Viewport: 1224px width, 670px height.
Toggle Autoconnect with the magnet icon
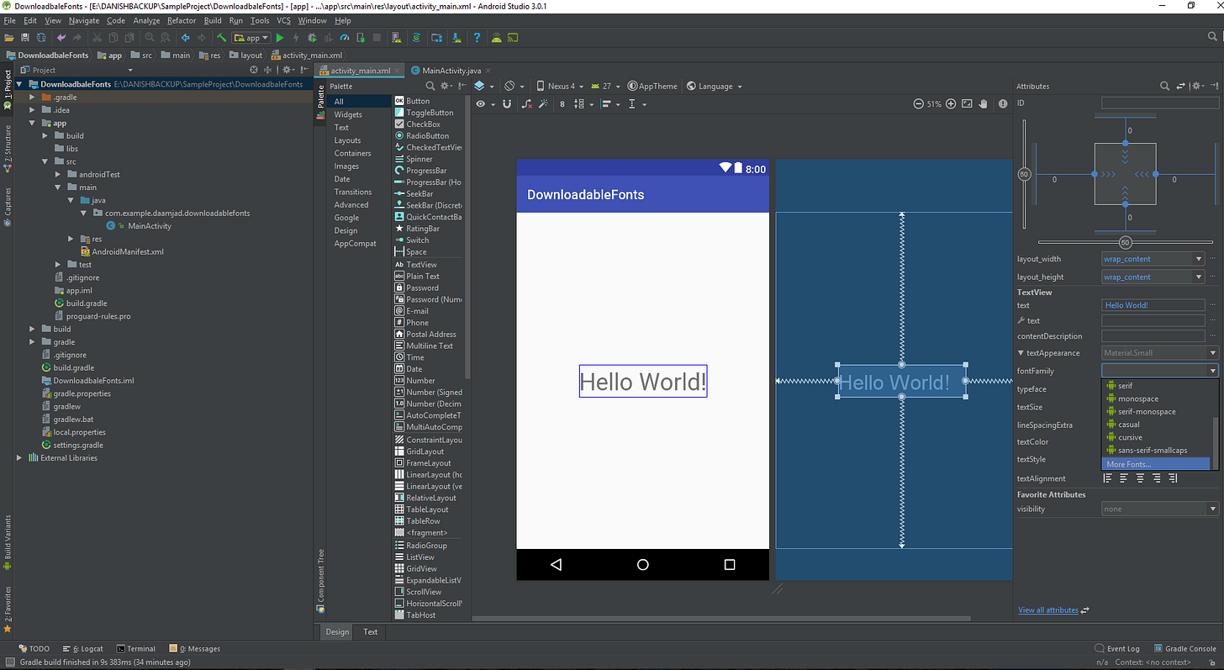click(506, 103)
